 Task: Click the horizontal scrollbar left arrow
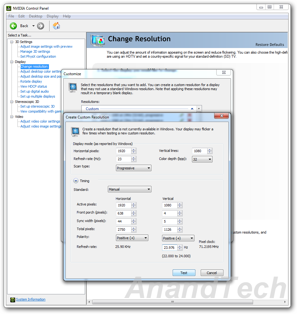coord(89,302)
